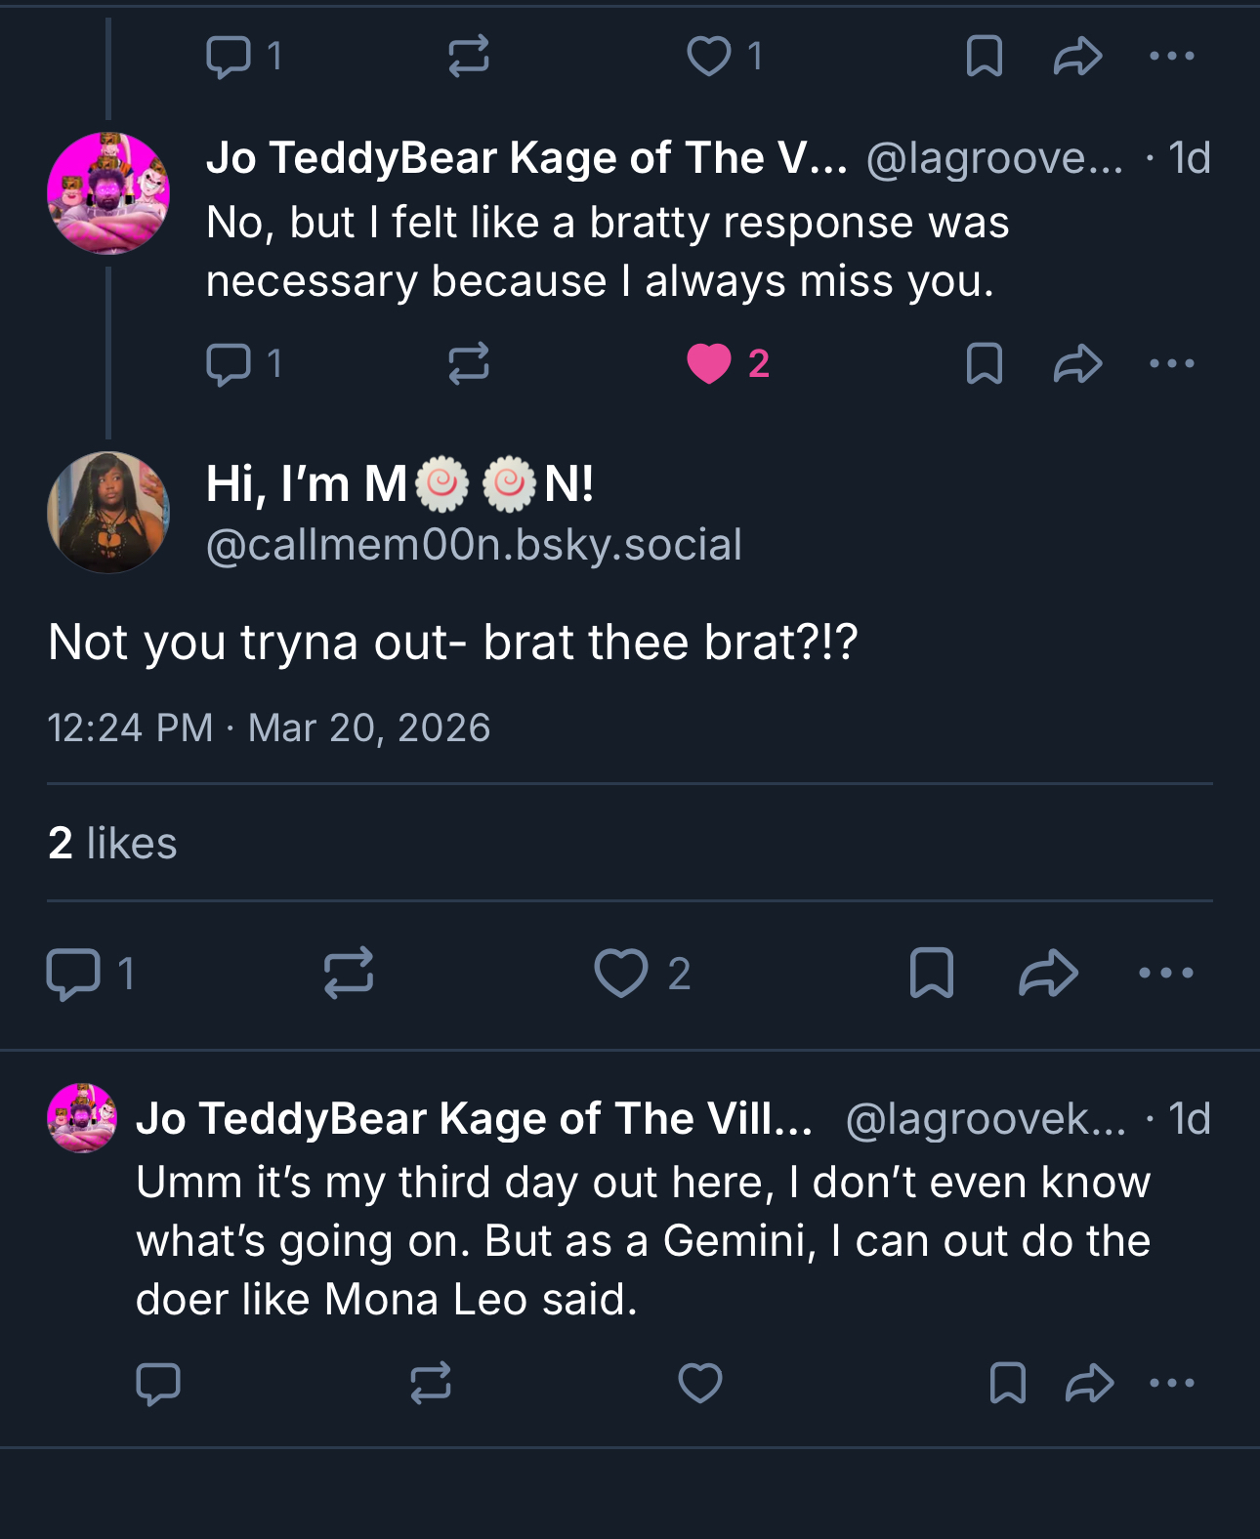Open Jo TeddyBear's avatar on bratty reply
This screenshot has height=1539, width=1260.
(108, 193)
